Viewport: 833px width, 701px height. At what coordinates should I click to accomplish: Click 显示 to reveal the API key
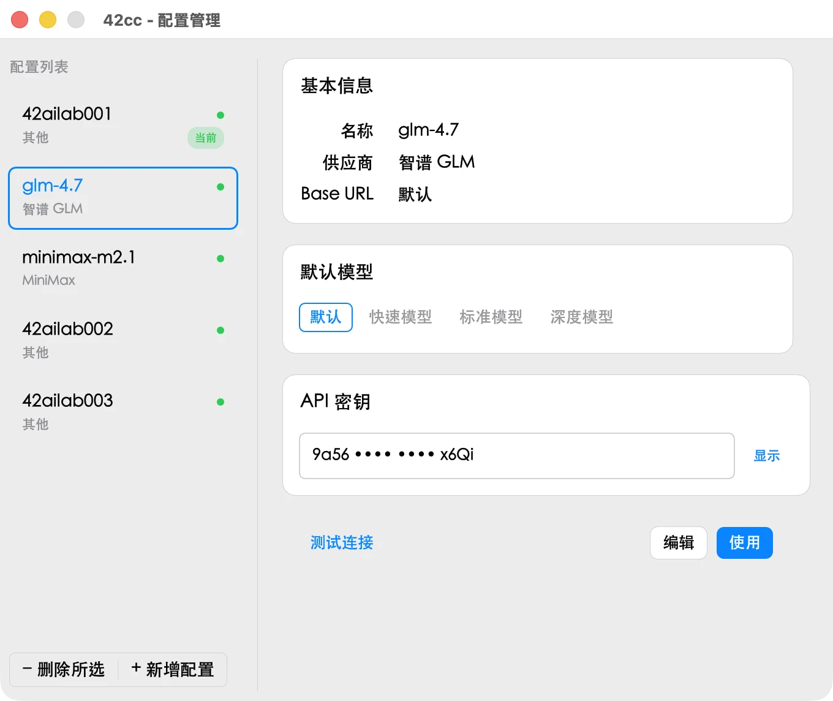766,456
